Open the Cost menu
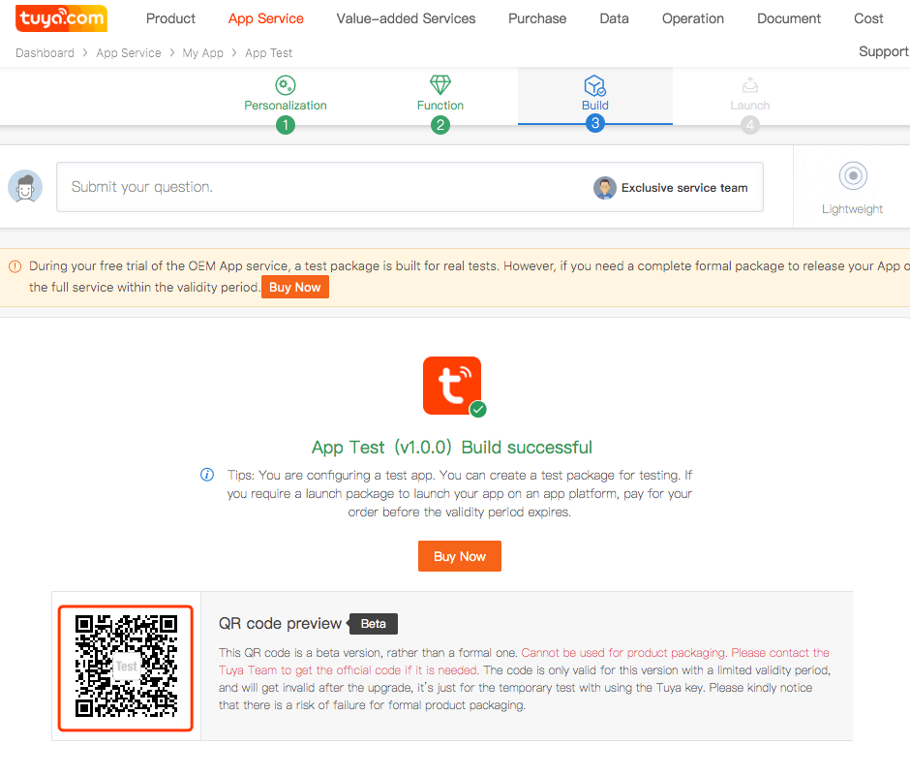This screenshot has height=777, width=910. coord(868,18)
